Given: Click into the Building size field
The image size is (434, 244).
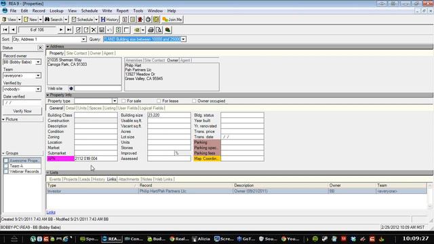Looking at the screenshot, I should [x=169, y=115].
